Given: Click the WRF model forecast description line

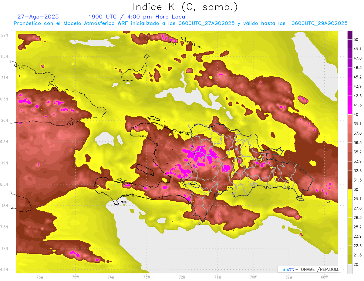Looking at the screenshot, I should pyautogui.click(x=180, y=23).
